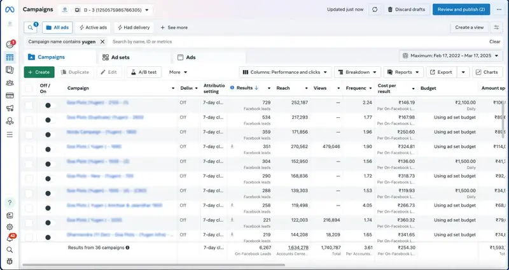Click the green Create button
Image resolution: width=509 pixels, height=270 pixels.
point(39,72)
